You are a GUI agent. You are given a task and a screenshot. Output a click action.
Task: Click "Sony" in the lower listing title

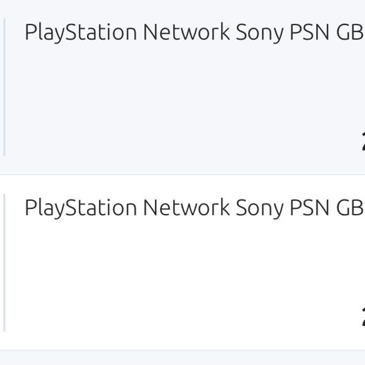[x=259, y=209]
